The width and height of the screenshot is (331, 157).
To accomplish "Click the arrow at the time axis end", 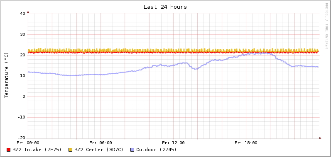I will 320,138.
